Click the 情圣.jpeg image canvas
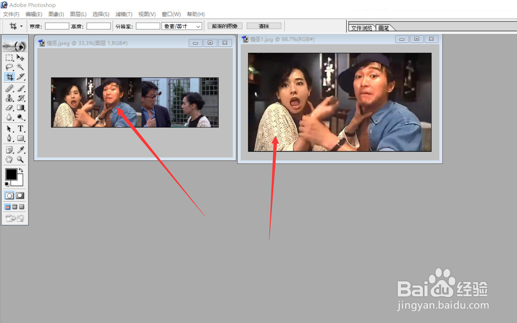The height and width of the screenshot is (323, 517). (x=135, y=102)
